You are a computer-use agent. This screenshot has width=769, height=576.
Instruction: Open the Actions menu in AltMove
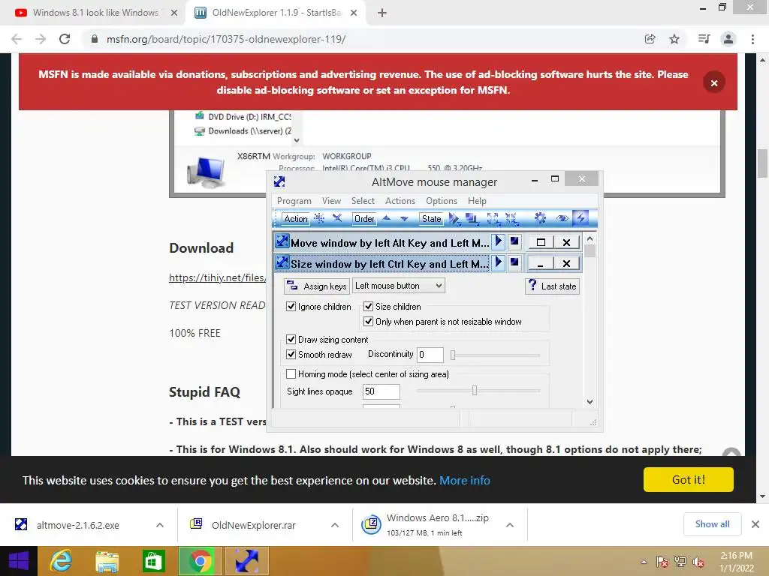click(x=400, y=201)
